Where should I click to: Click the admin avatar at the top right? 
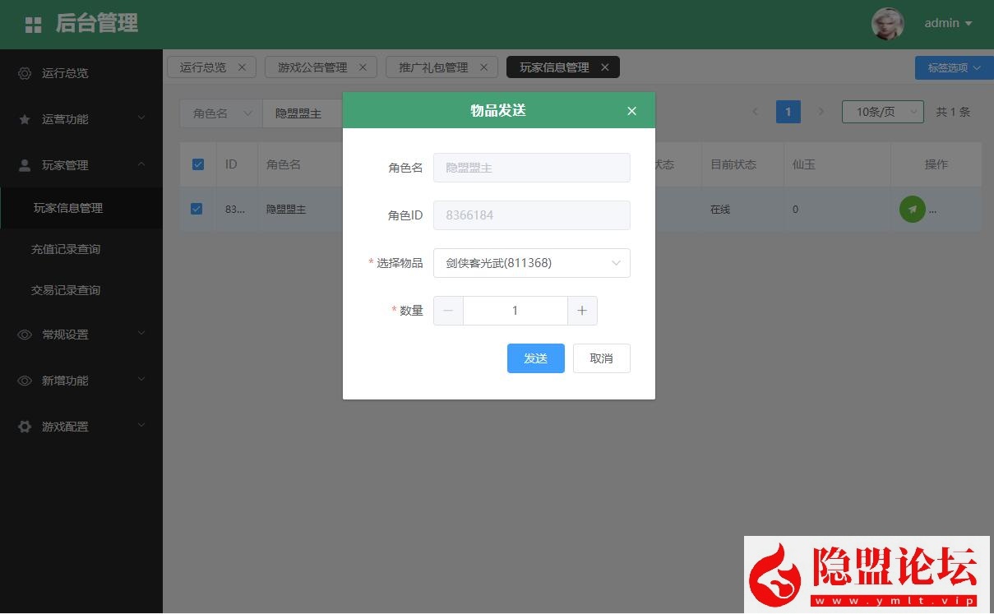pyautogui.click(x=888, y=24)
